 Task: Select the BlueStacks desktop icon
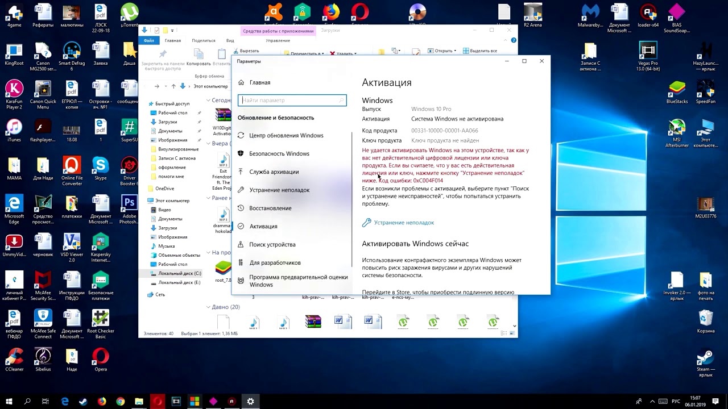point(677,92)
